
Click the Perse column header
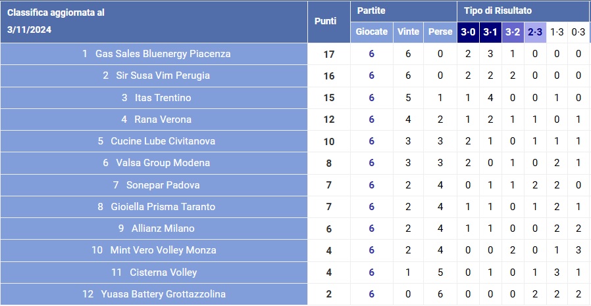coord(440,32)
